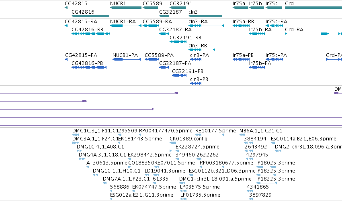342x201 pixels.
Task: Open the CG32191-PB protein label
Action: (188, 71)
